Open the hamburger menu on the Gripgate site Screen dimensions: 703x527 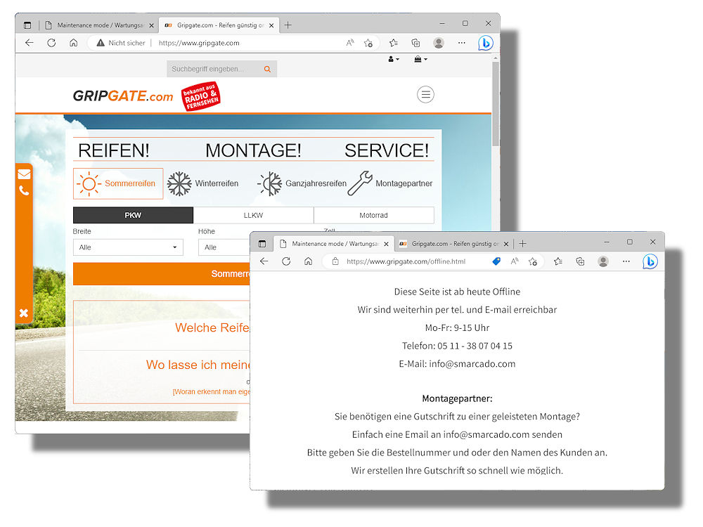pos(425,95)
